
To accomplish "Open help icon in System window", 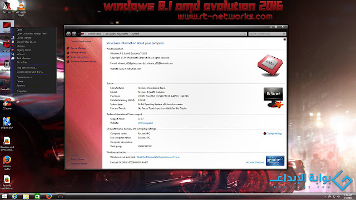I will 284,39.
